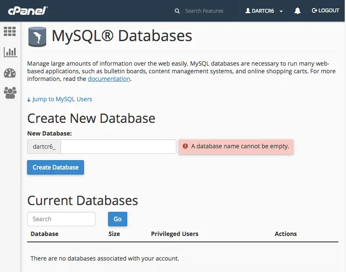The width and height of the screenshot is (346, 272).
Task: Click the MySQL® Databases page title
Action: (122, 36)
